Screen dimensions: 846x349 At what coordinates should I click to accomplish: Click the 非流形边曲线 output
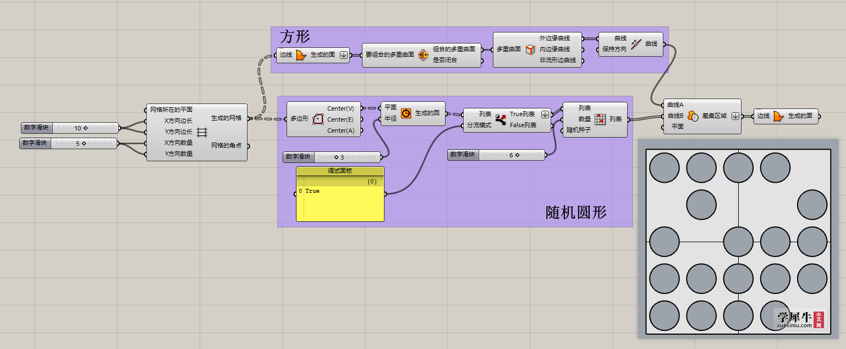coord(558,60)
